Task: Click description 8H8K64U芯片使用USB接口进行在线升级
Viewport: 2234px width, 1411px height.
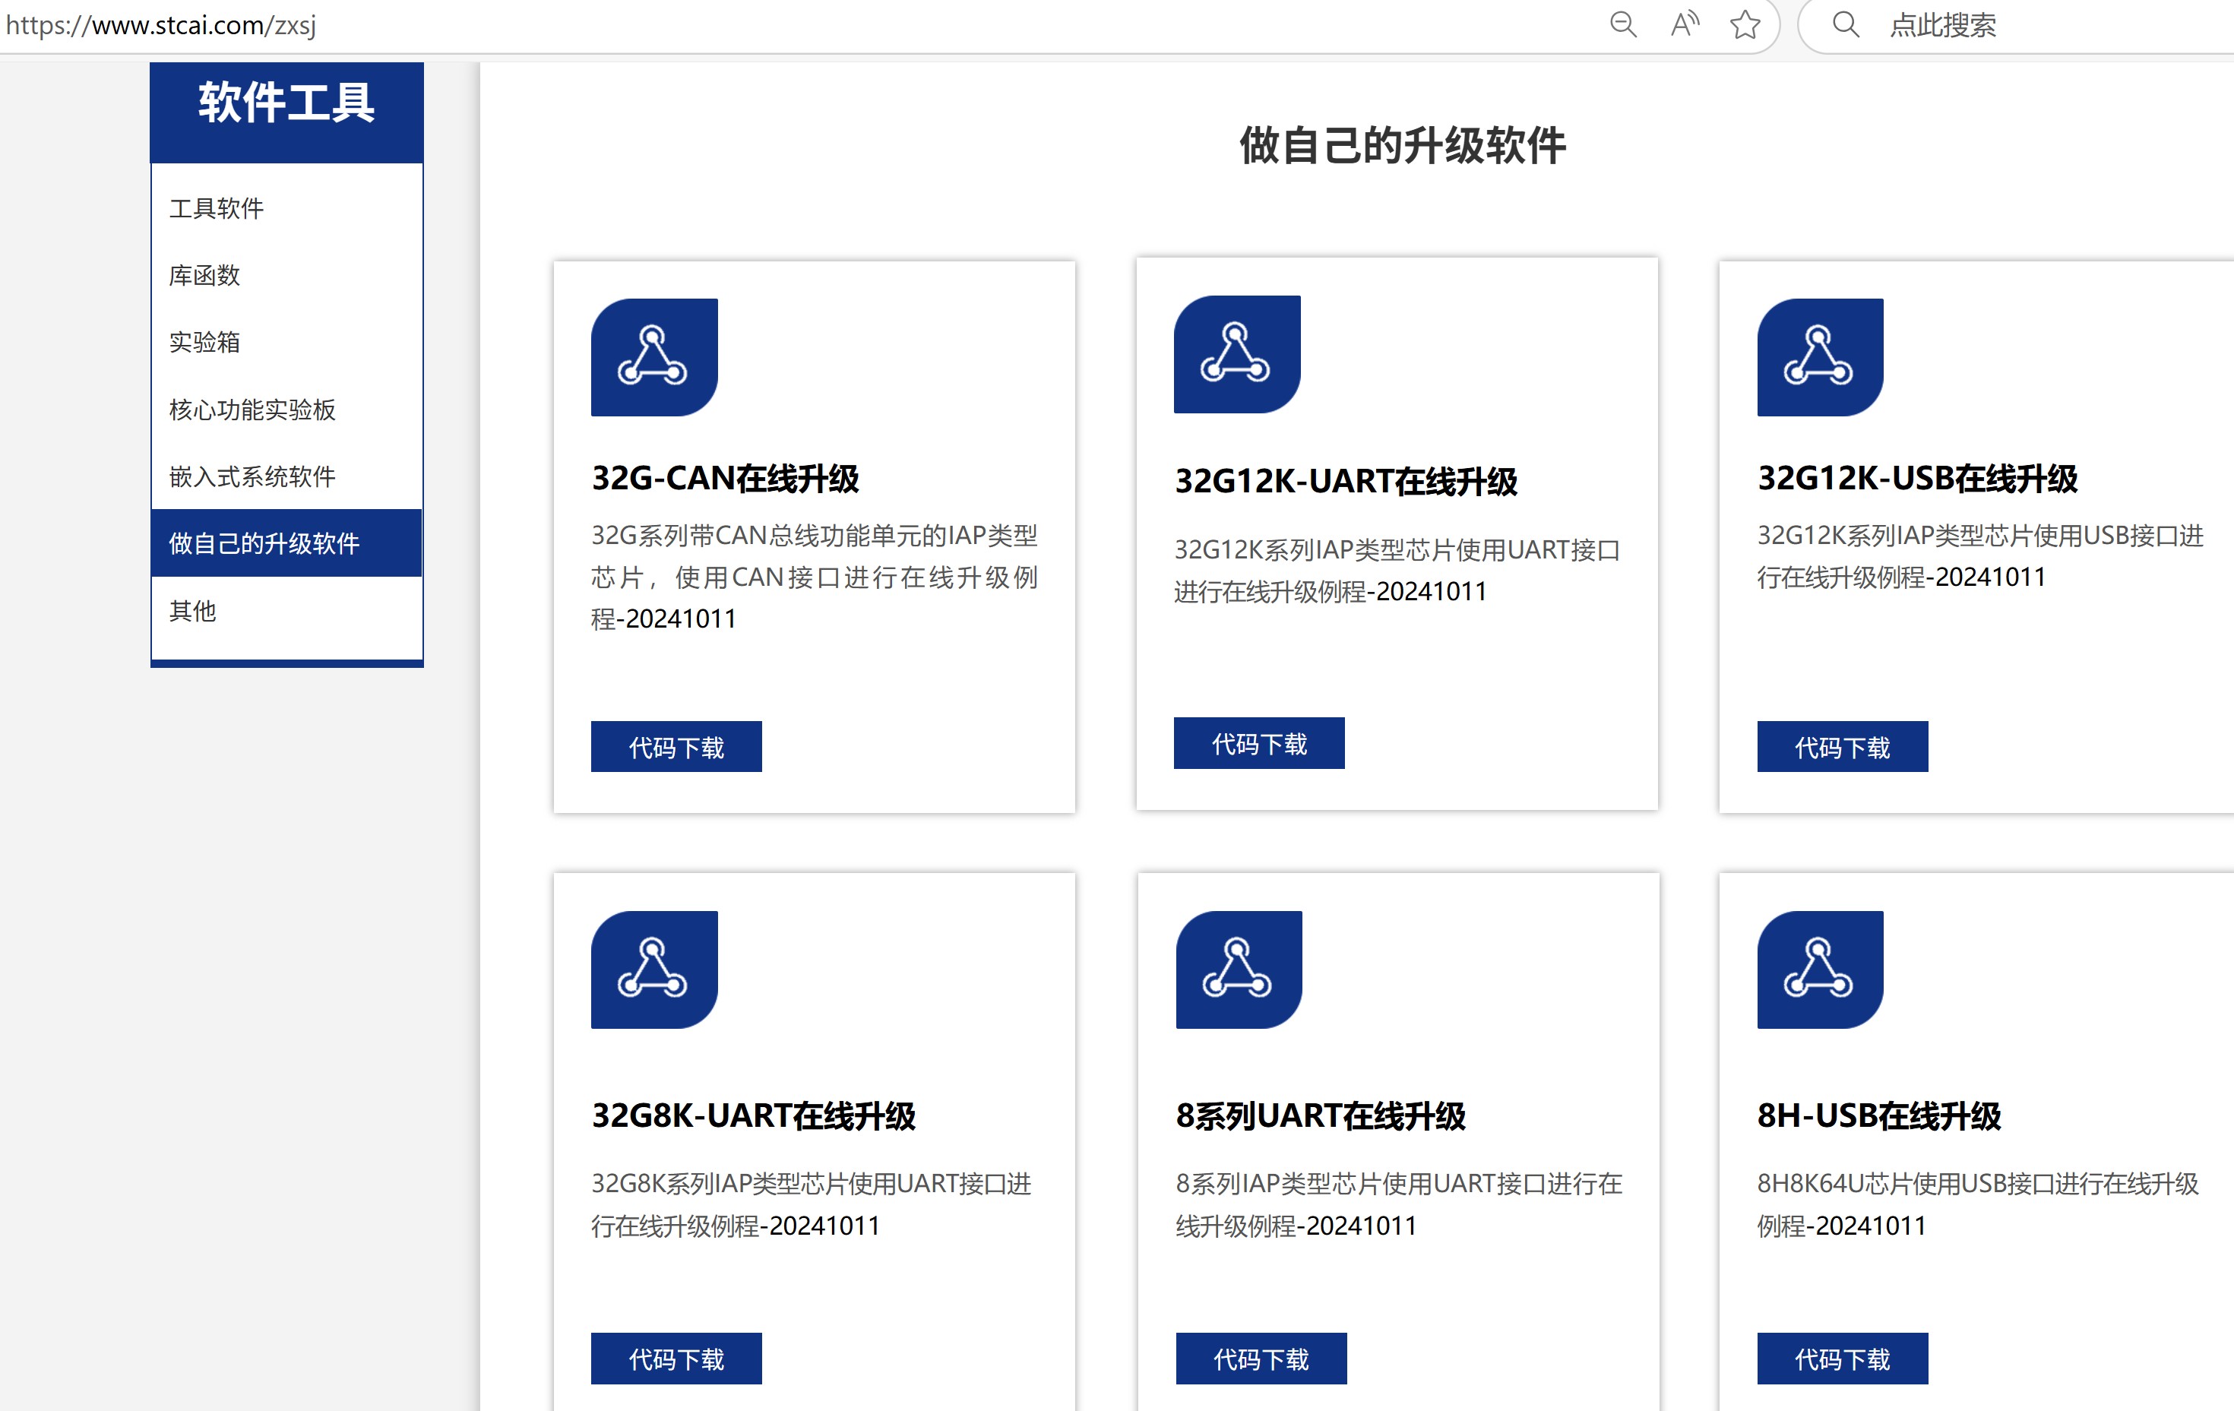Action: click(1978, 1204)
